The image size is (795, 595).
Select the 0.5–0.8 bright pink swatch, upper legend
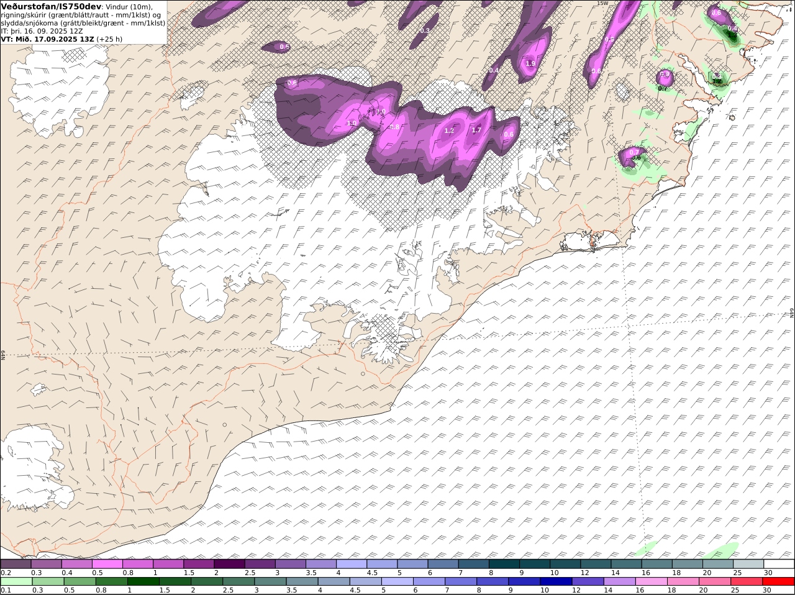pos(107,564)
